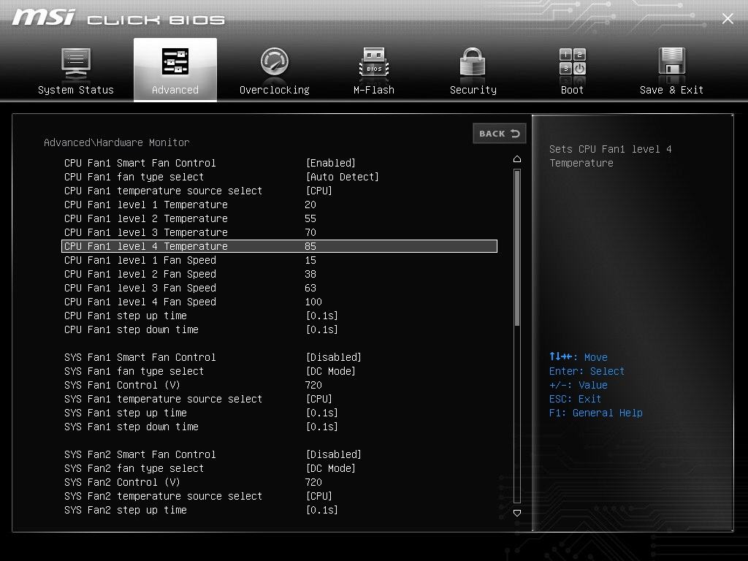Click the Advanced\Hardware Monitor breadcrumb text
Viewport: 748px width, 561px height.
click(x=116, y=142)
